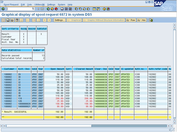The image size is (177, 132).
Task: Click the Refresh icon in the application toolbar
Action: pyautogui.click(x=3, y=20)
